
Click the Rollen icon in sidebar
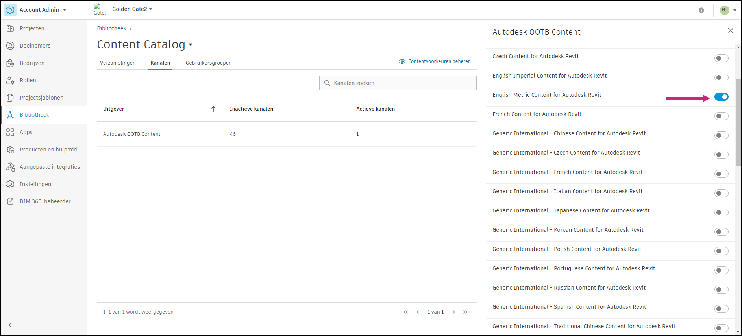[x=10, y=80]
